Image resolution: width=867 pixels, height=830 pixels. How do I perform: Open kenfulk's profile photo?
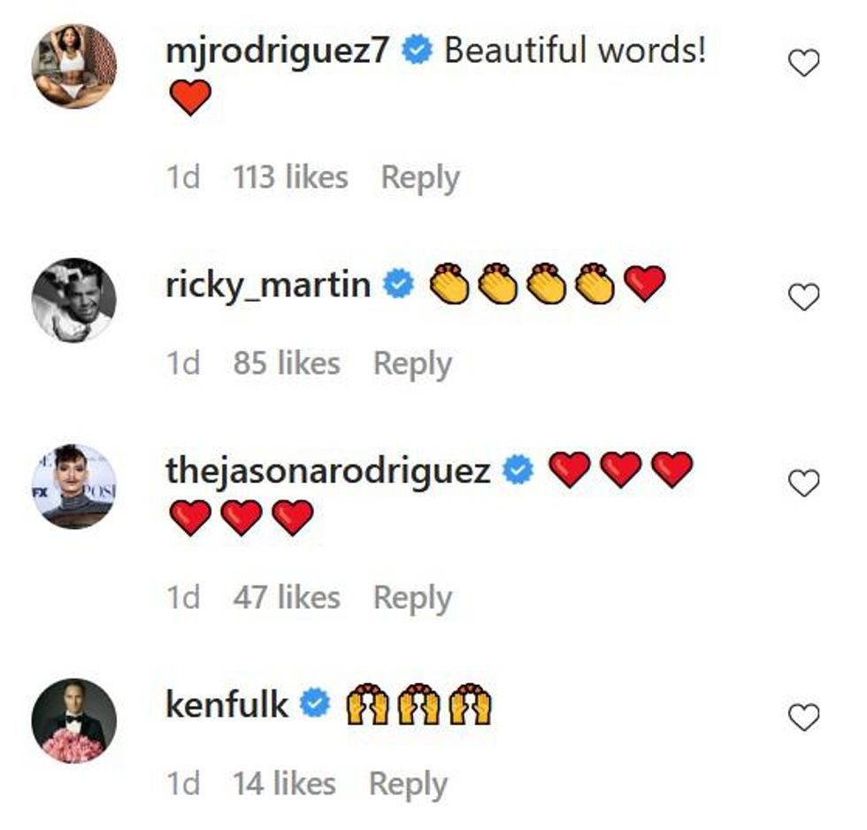[x=74, y=719]
